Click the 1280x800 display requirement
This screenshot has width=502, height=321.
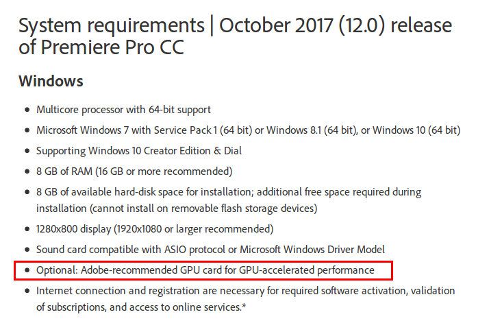(155, 229)
